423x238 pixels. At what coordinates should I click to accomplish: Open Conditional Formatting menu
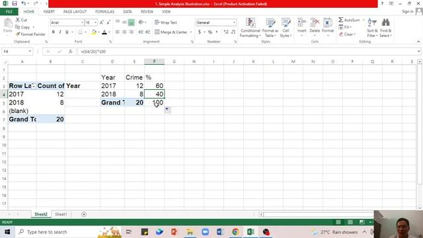(x=250, y=28)
